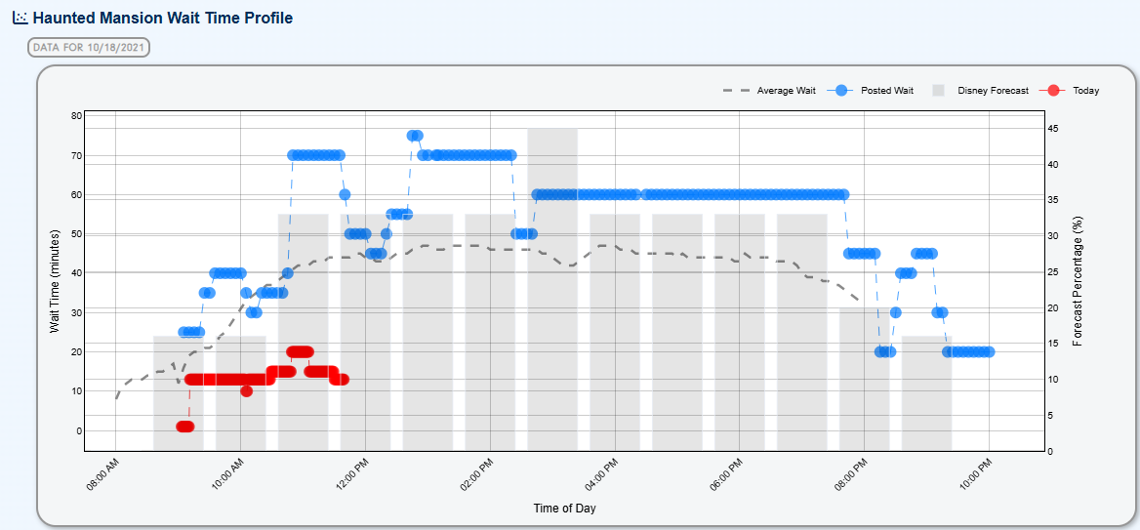Image resolution: width=1140 pixels, height=530 pixels.
Task: Click the blue posted-wait point peaking at 75 minutes
Action: pos(415,136)
